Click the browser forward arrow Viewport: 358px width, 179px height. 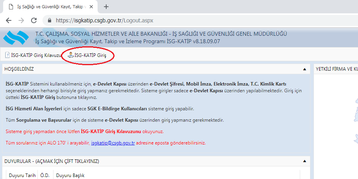(x=21, y=20)
